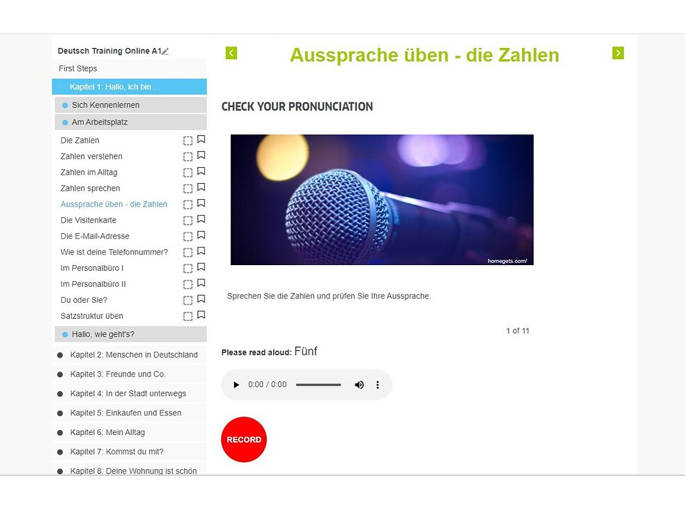Check the box next to Satzstruktur üben
The image size is (685, 508).
pos(187,317)
